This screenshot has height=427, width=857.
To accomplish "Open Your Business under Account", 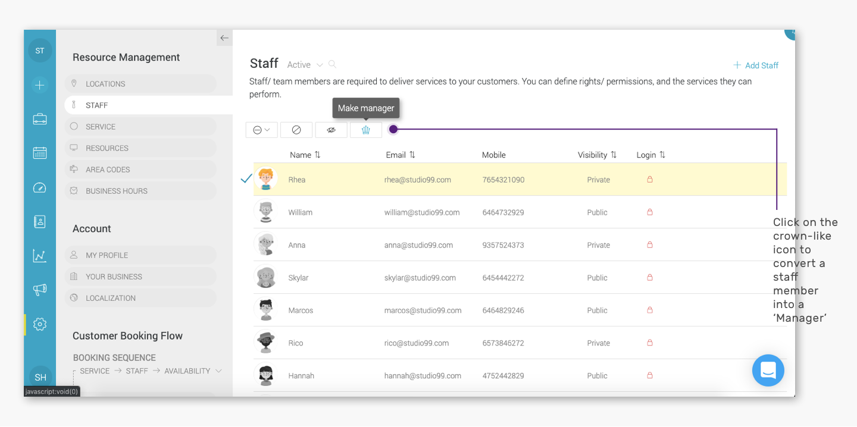I will click(x=140, y=277).
